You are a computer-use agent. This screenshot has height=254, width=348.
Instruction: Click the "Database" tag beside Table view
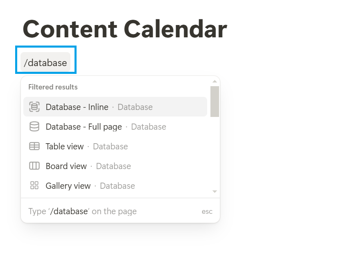(111, 146)
